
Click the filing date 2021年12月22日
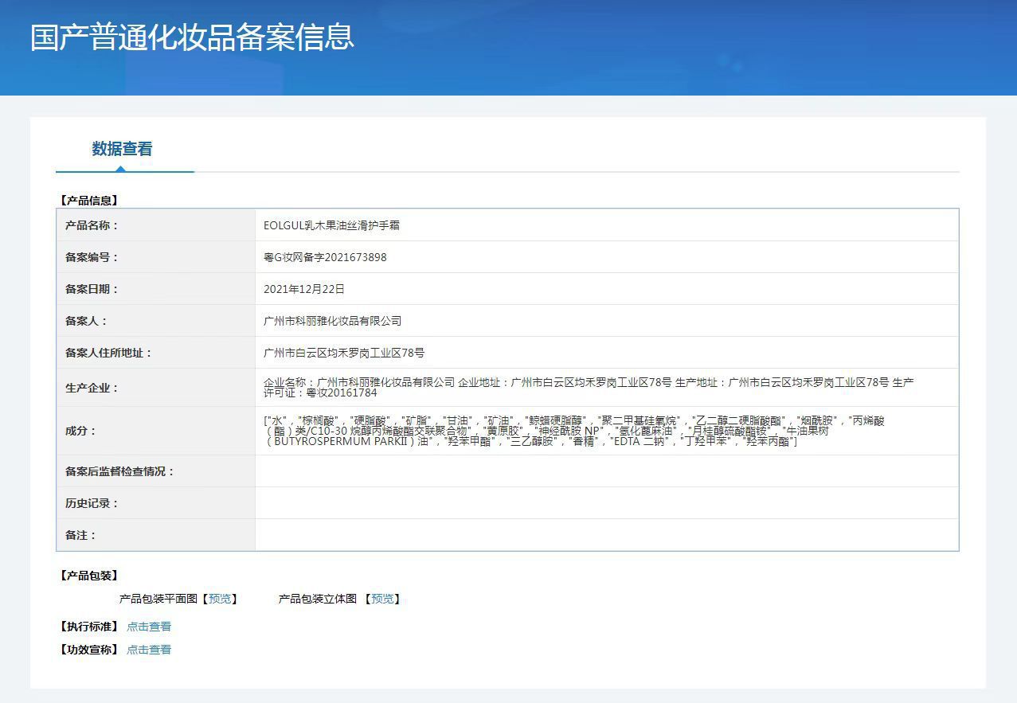point(304,289)
